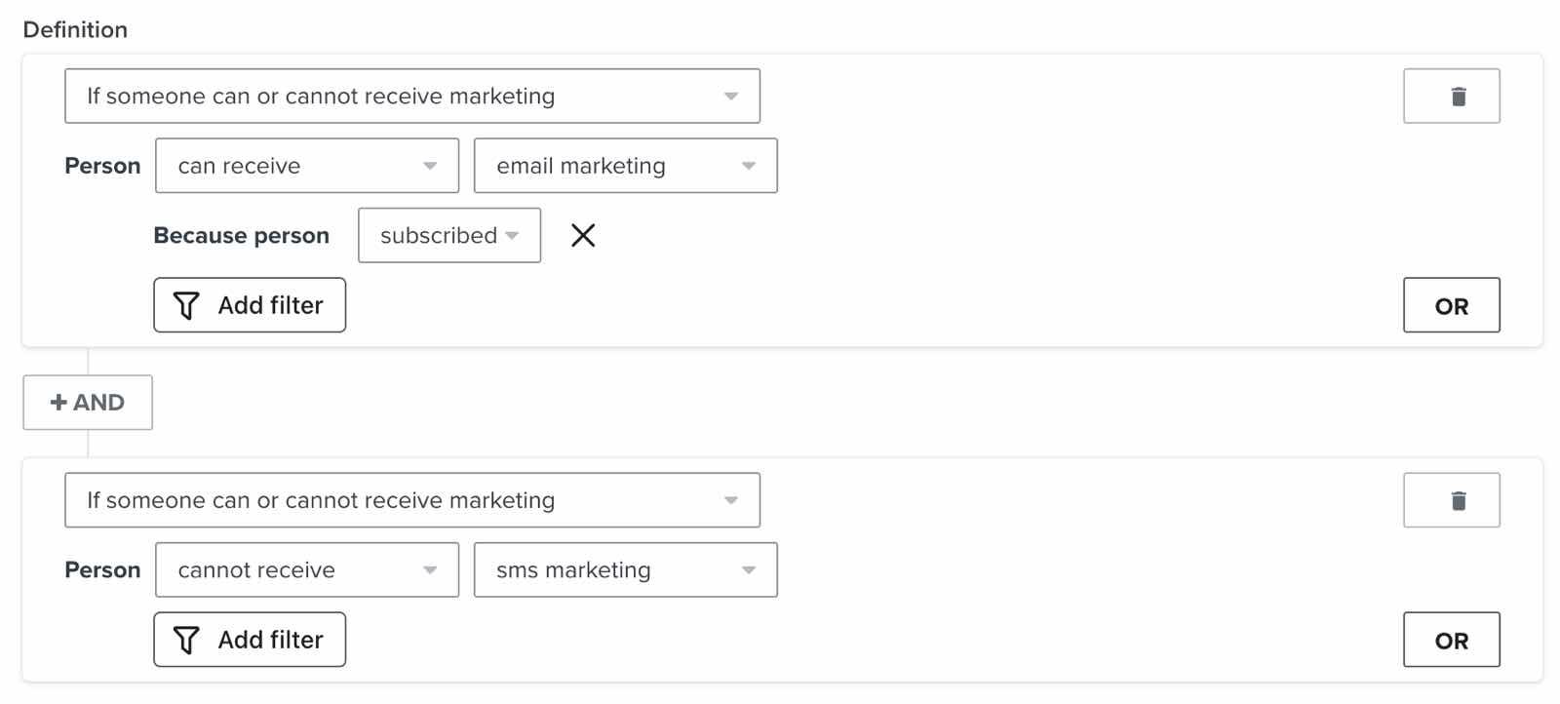Click the Because person label
Image resolution: width=1560 pixels, height=704 pixels.
[241, 235]
